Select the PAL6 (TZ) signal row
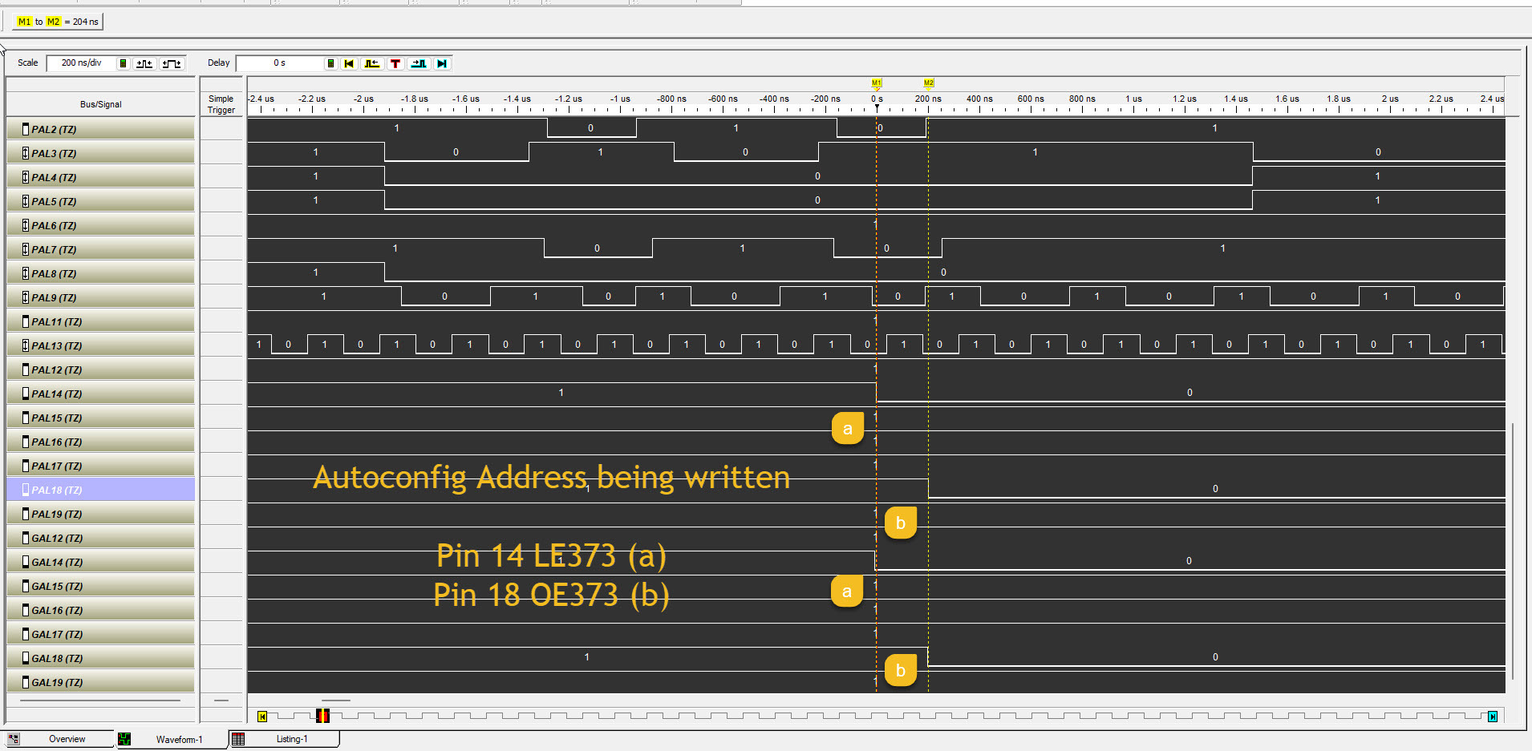Screen dimensions: 1532x751 coord(101,225)
